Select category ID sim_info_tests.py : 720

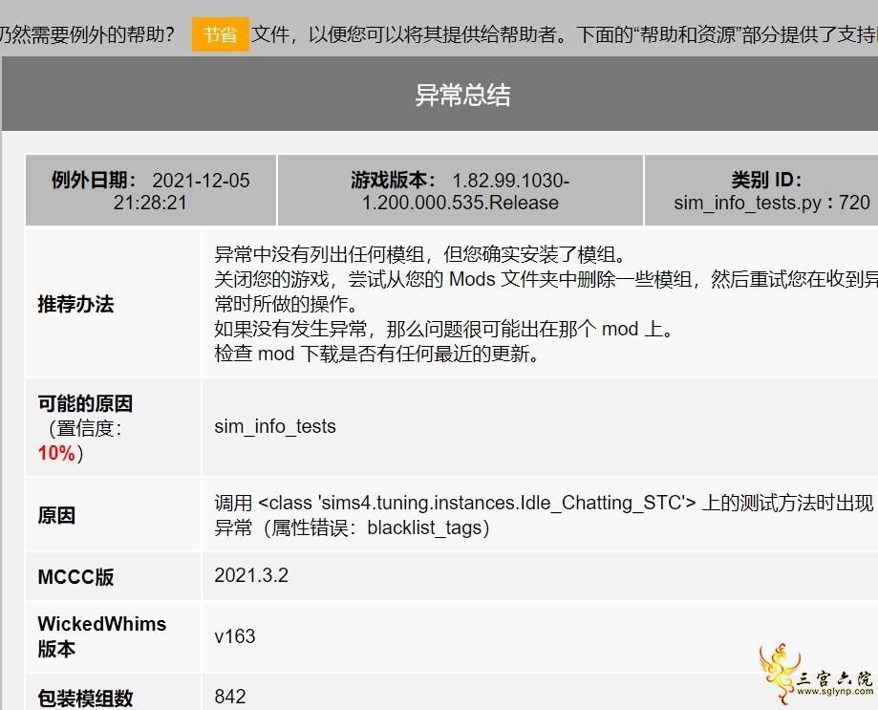(772, 203)
